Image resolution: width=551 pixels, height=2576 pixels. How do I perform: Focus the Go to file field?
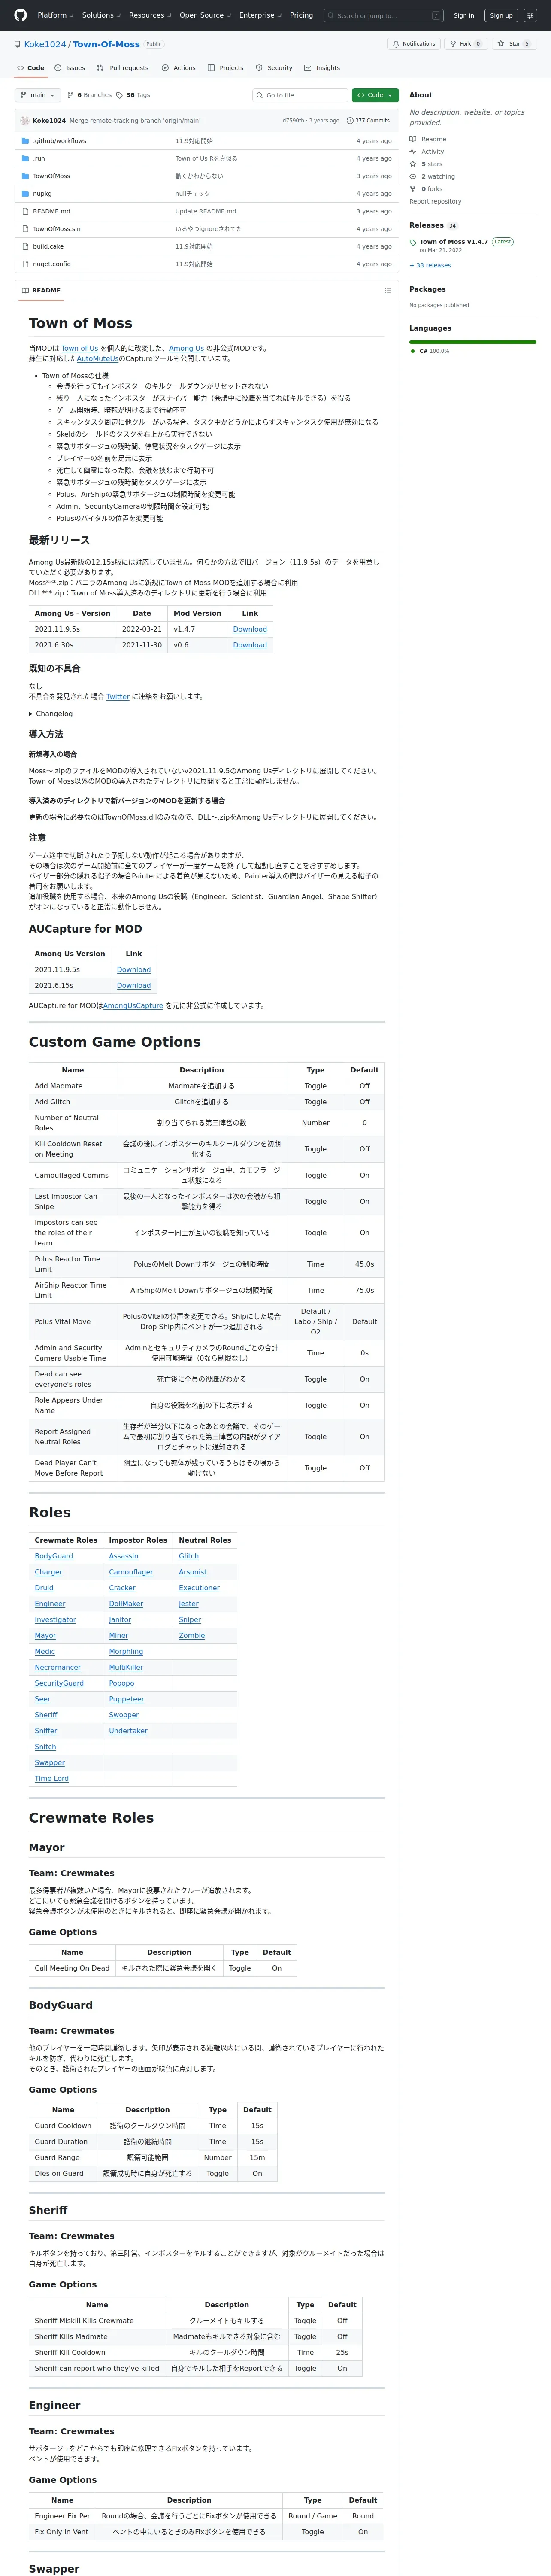301,95
